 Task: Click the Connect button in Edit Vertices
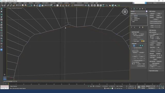(x=155, y=19)
